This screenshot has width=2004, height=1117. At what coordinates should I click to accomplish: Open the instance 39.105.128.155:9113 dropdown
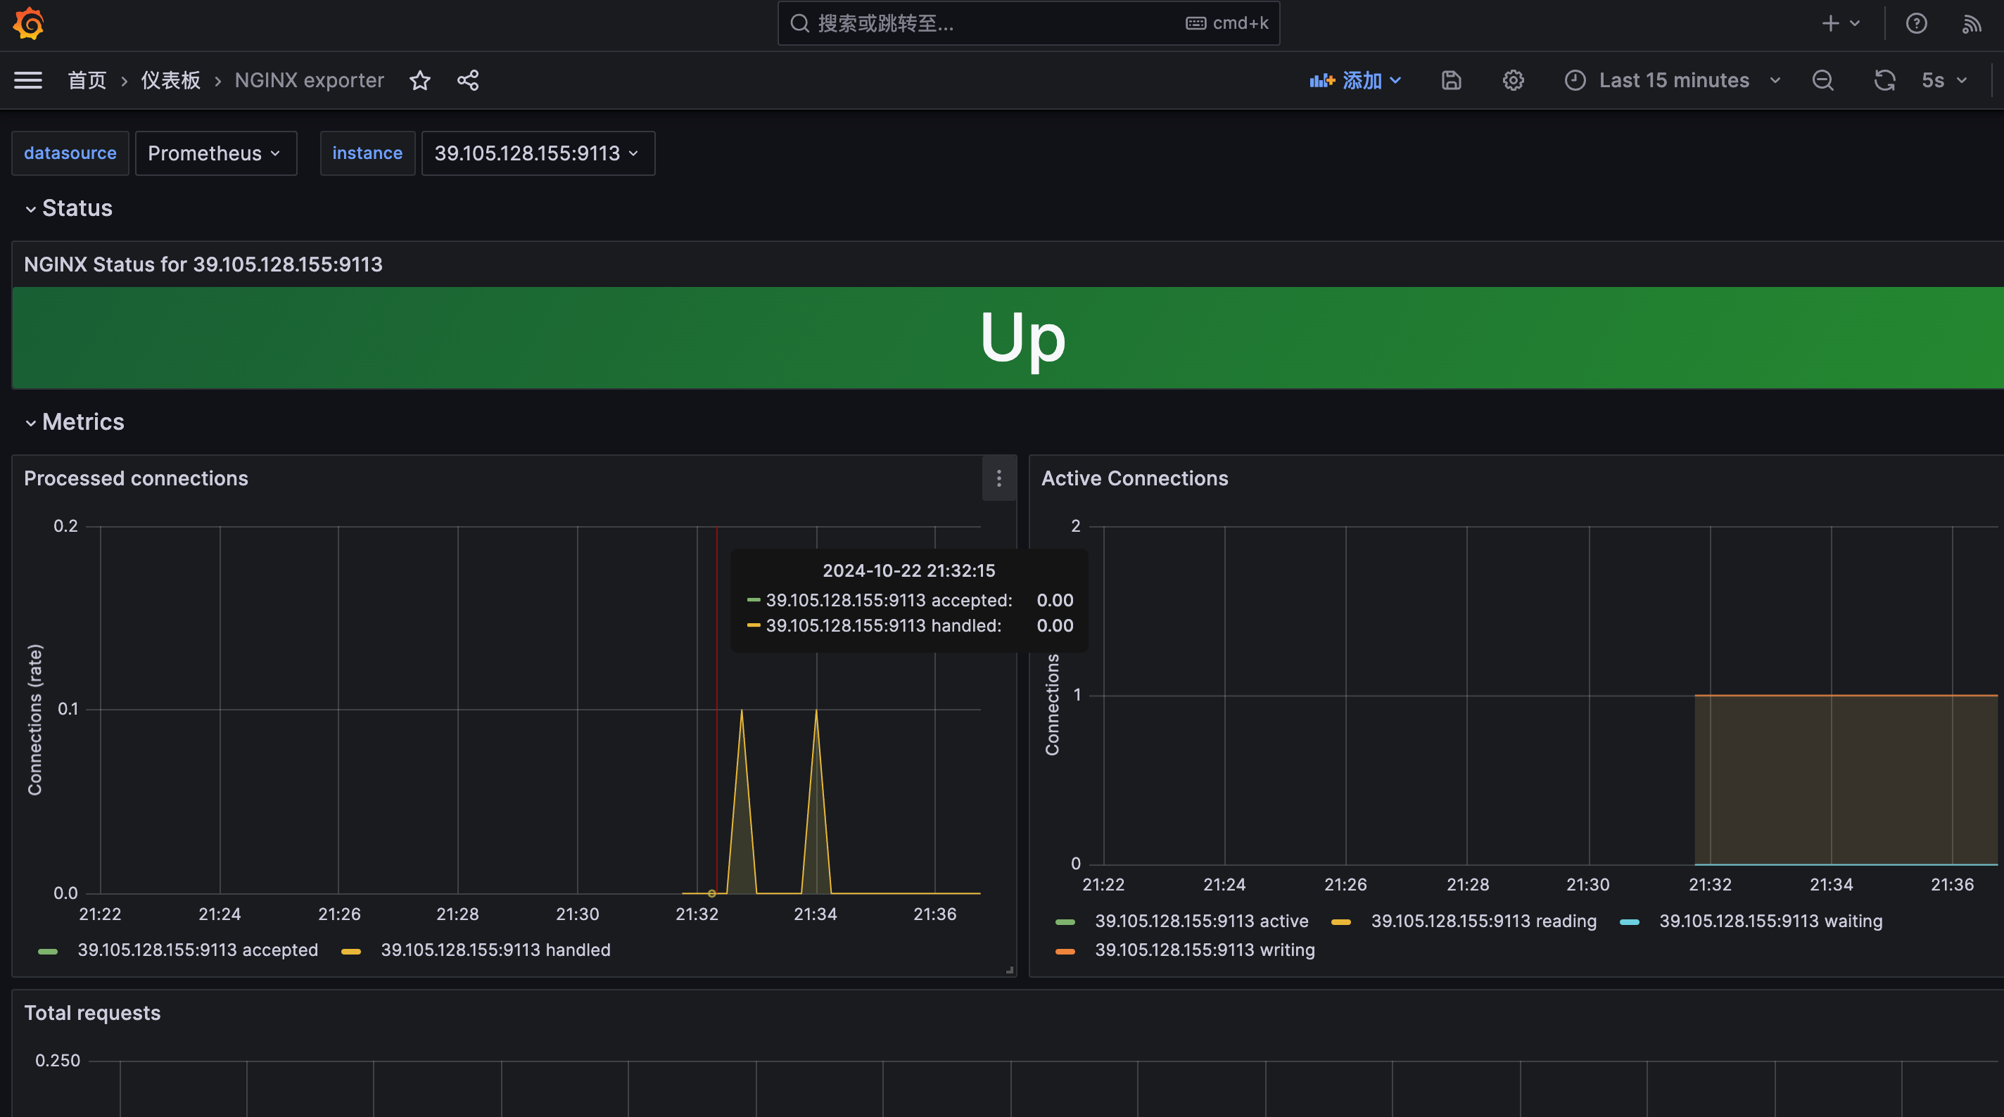pos(538,153)
